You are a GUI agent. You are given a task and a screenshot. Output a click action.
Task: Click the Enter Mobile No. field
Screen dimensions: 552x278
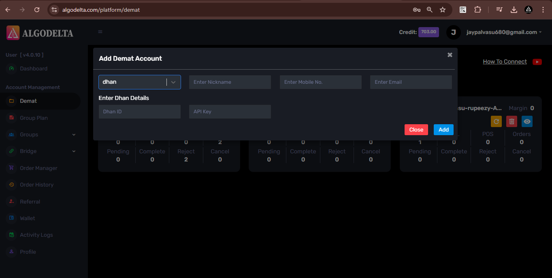point(320,82)
